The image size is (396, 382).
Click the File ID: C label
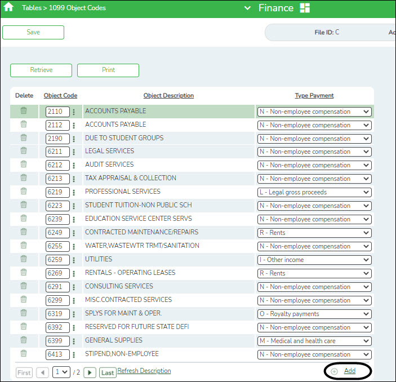tap(327, 32)
